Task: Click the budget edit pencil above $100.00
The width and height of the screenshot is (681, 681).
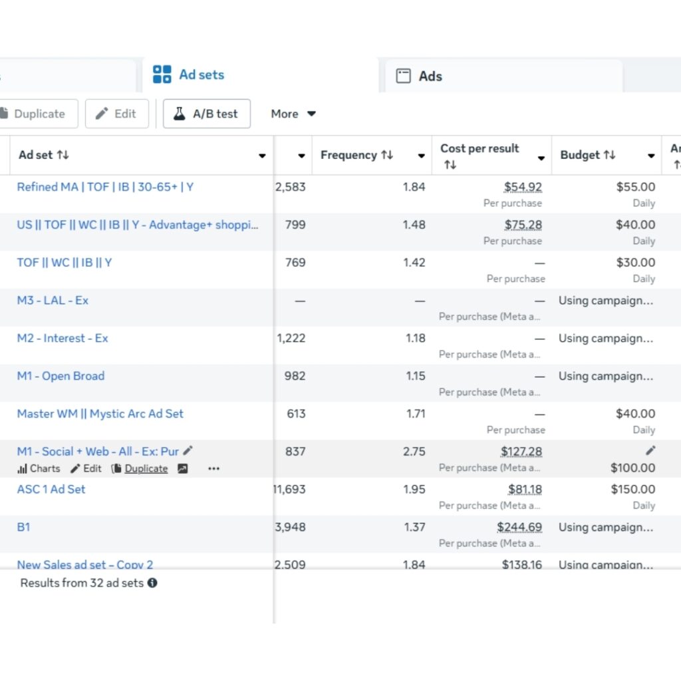Action: coord(650,451)
